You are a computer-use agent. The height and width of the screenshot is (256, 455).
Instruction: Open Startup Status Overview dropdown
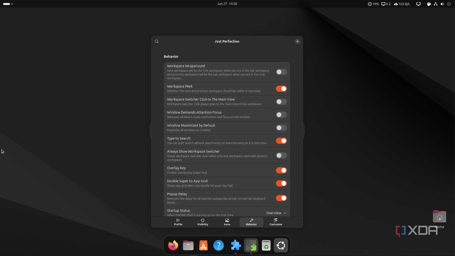tap(276, 213)
